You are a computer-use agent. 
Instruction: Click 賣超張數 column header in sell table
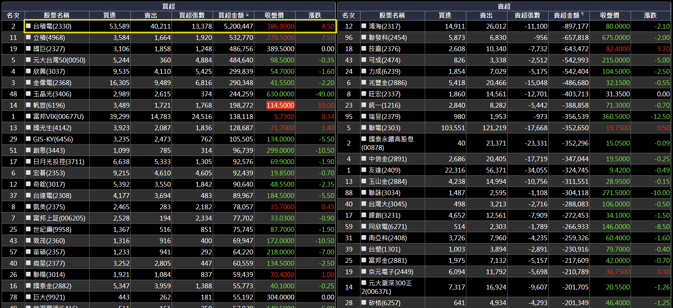(x=527, y=15)
